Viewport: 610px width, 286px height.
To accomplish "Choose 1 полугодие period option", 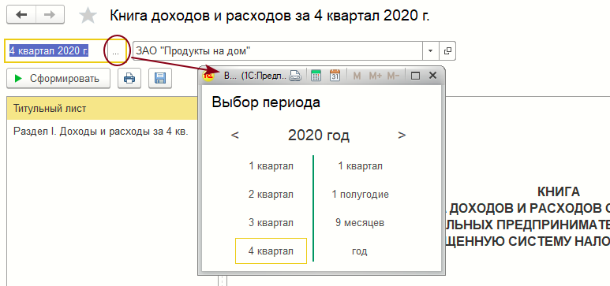I will point(361,195).
